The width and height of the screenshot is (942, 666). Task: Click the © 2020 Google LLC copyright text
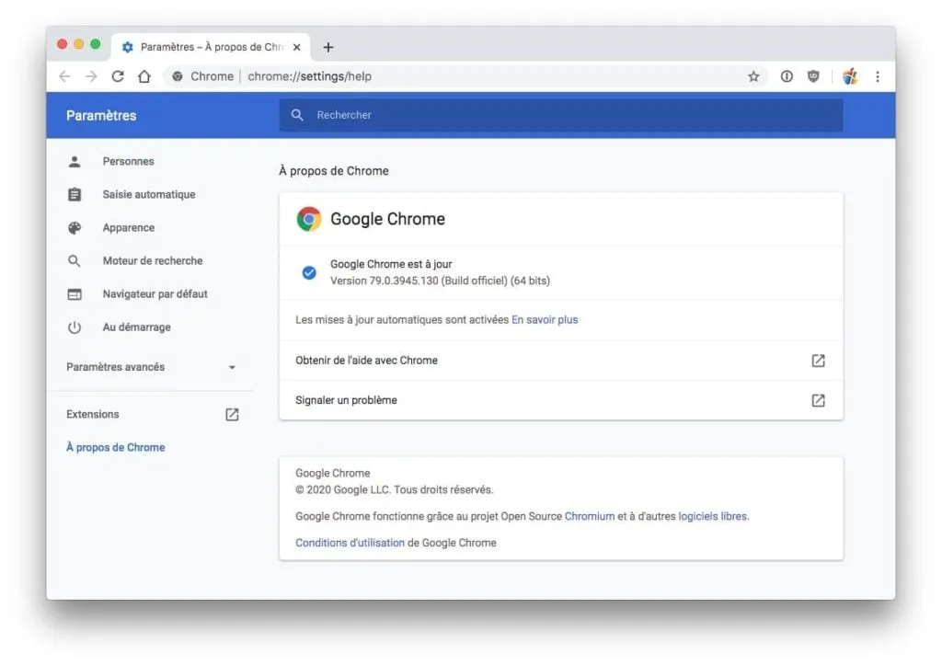pyautogui.click(x=394, y=489)
